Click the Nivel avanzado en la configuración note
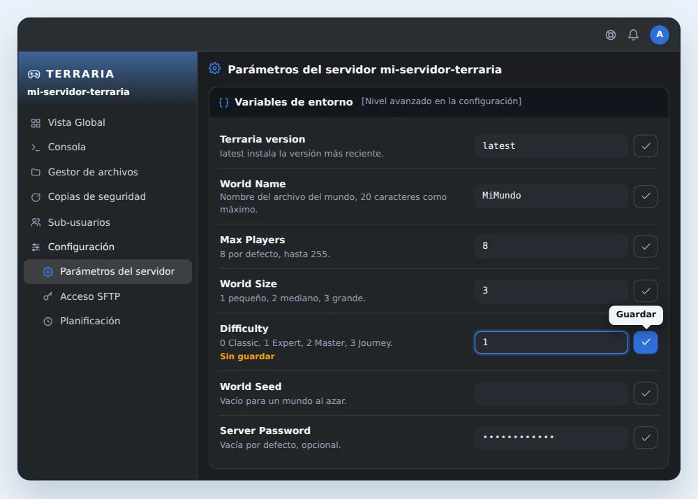Screen dimensions: 698x499 441,101
